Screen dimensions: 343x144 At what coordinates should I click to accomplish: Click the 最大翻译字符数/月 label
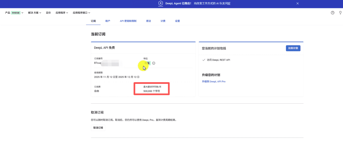(152, 87)
